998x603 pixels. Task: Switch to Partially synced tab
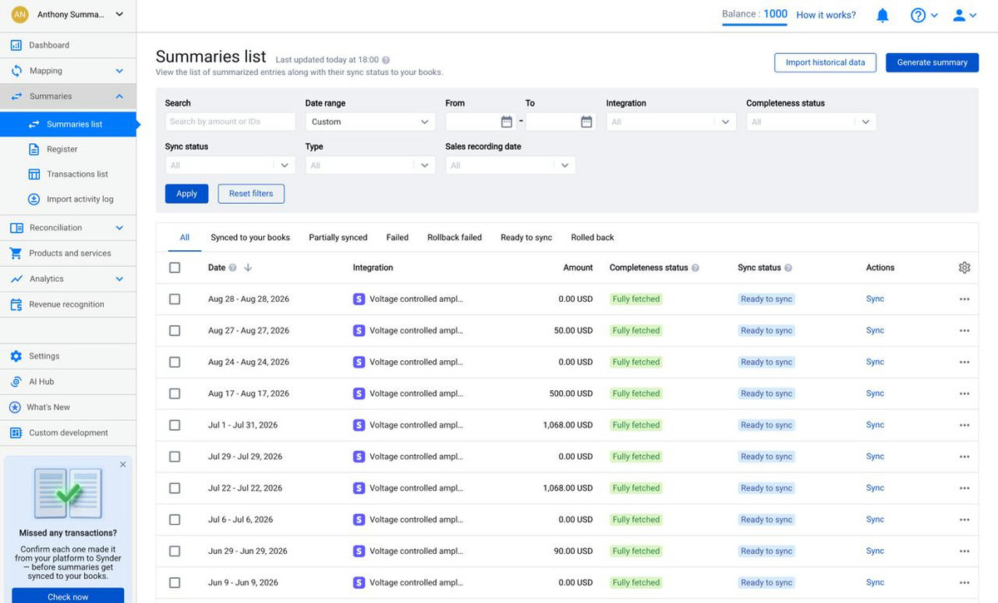(x=338, y=238)
